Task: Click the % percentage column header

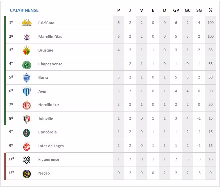Action: 211,10
